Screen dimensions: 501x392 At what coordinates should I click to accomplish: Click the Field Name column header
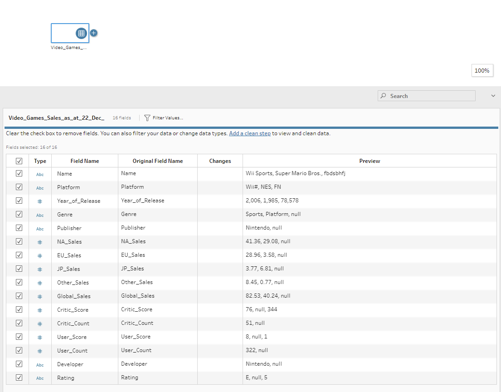pos(85,161)
